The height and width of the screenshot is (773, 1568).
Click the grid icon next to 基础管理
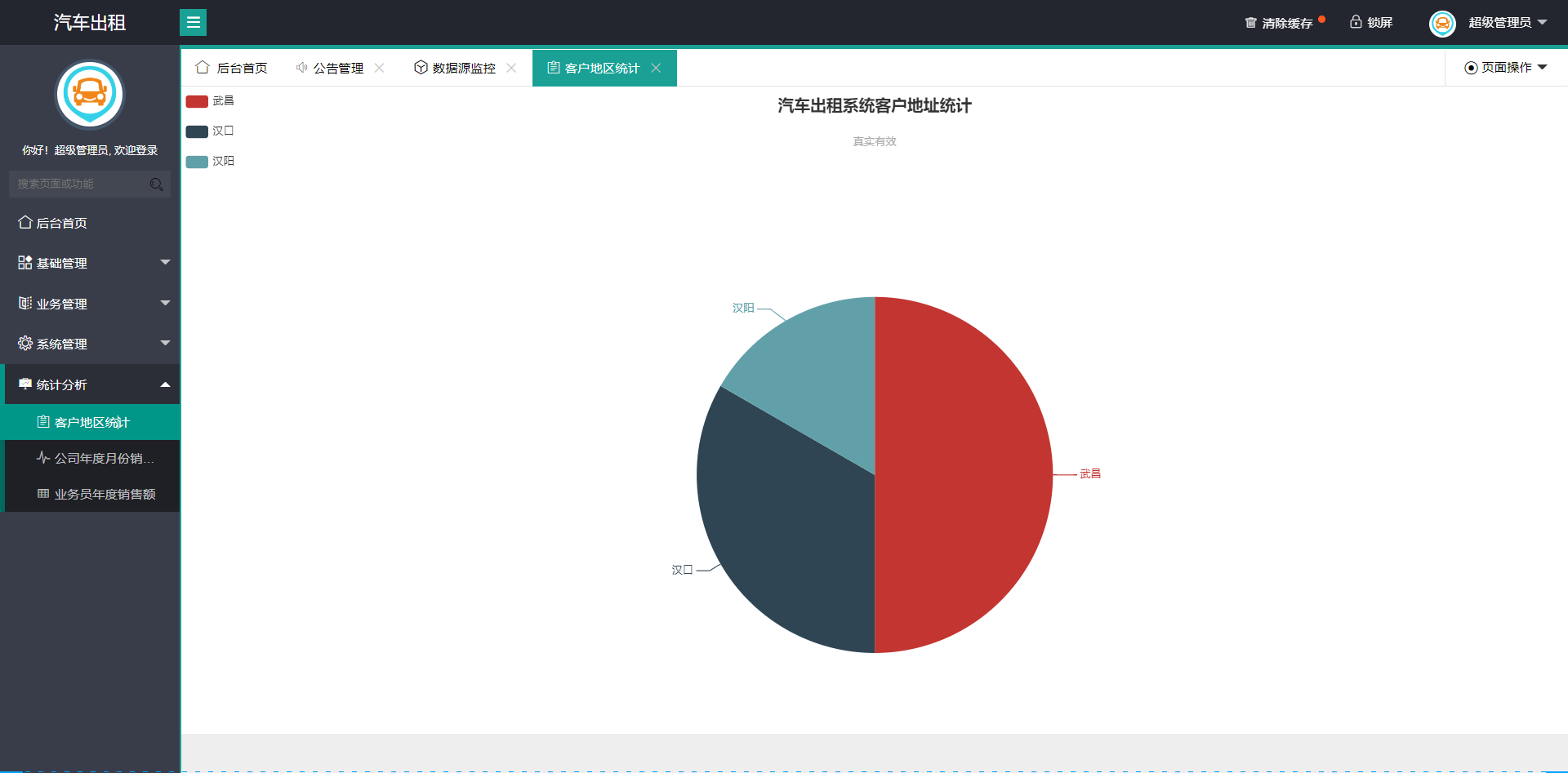point(25,263)
